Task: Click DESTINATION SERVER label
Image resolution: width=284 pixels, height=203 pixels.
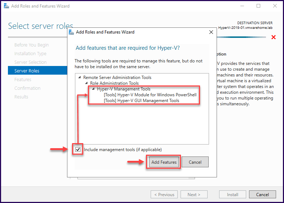Action: (x=255, y=23)
